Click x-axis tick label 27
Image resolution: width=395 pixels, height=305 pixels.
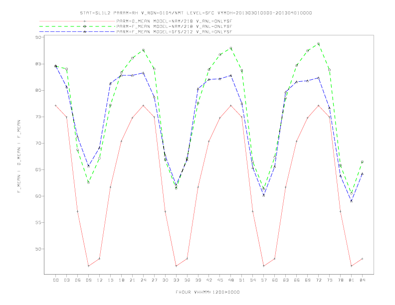coord(154,280)
